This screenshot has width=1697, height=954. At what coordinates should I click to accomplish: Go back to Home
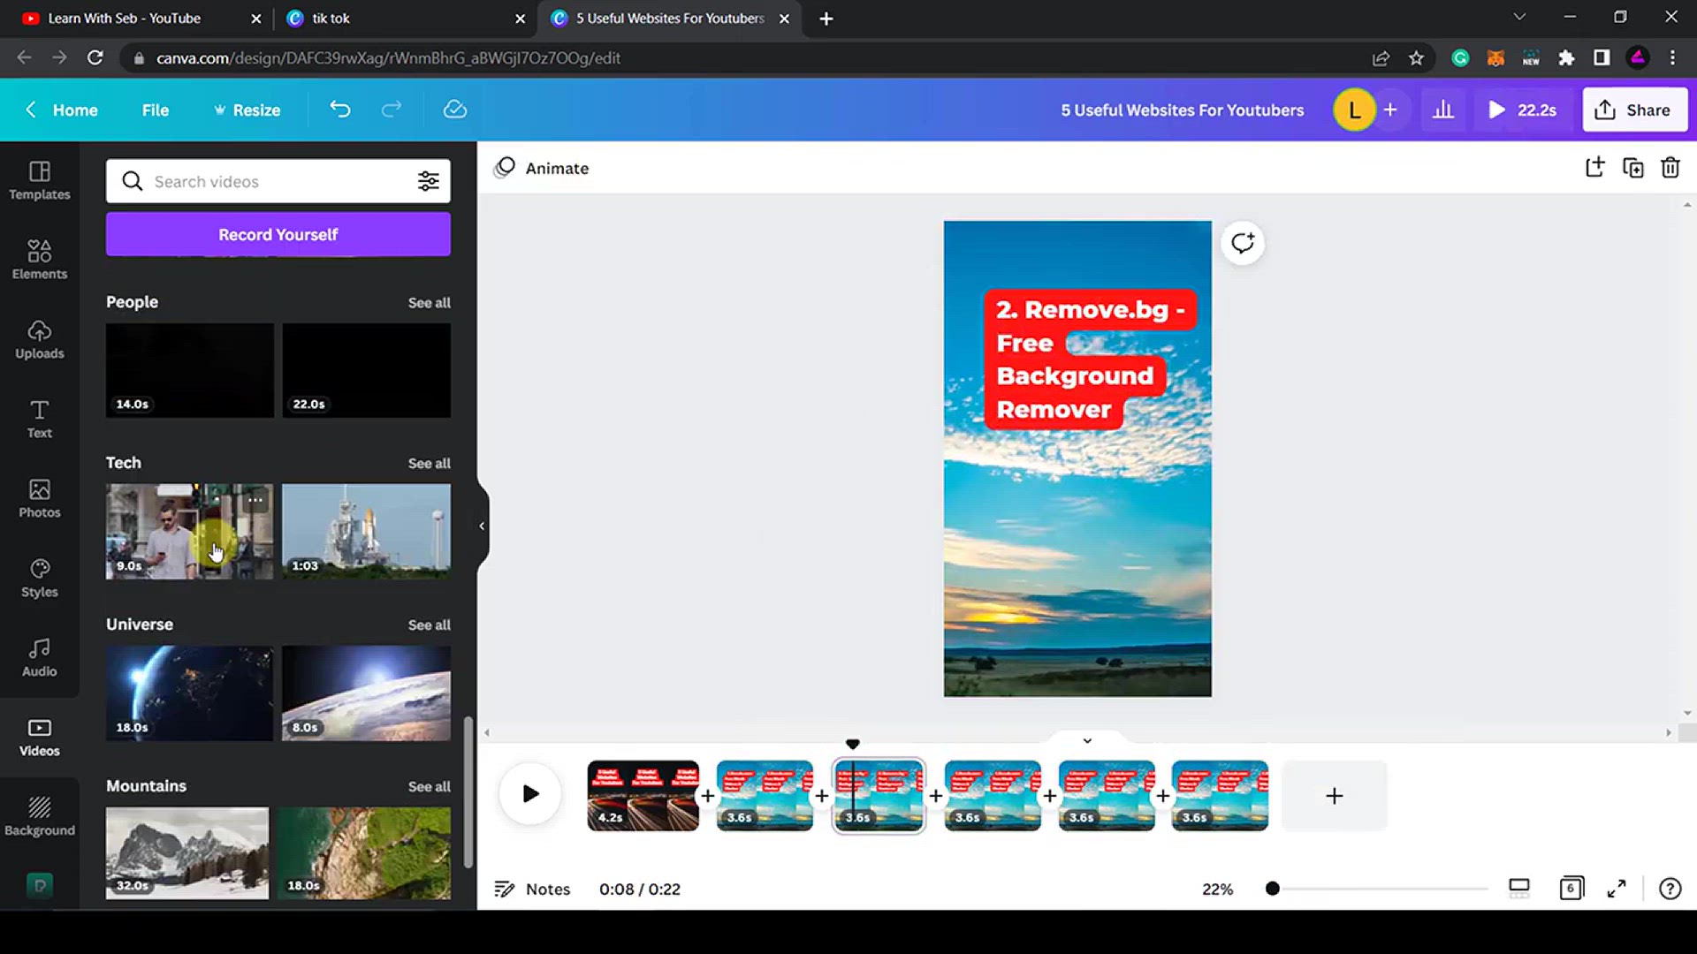coord(61,110)
